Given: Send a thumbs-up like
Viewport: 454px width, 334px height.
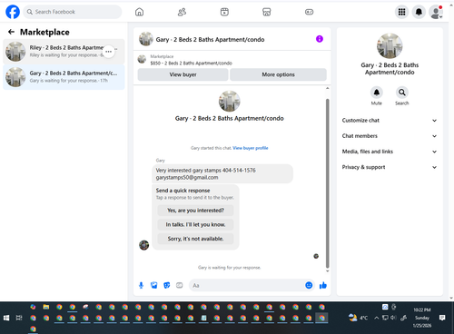Looking at the screenshot, I should pos(323,285).
